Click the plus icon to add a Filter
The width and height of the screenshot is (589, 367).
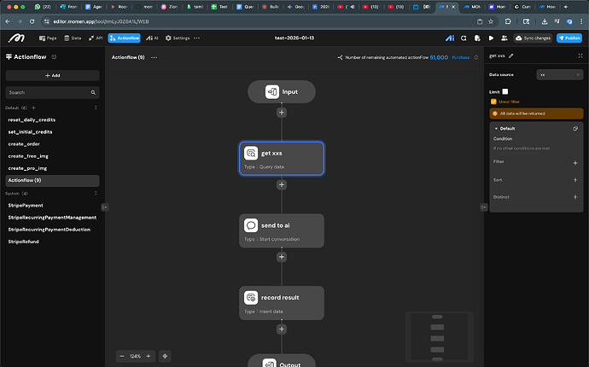coord(575,162)
